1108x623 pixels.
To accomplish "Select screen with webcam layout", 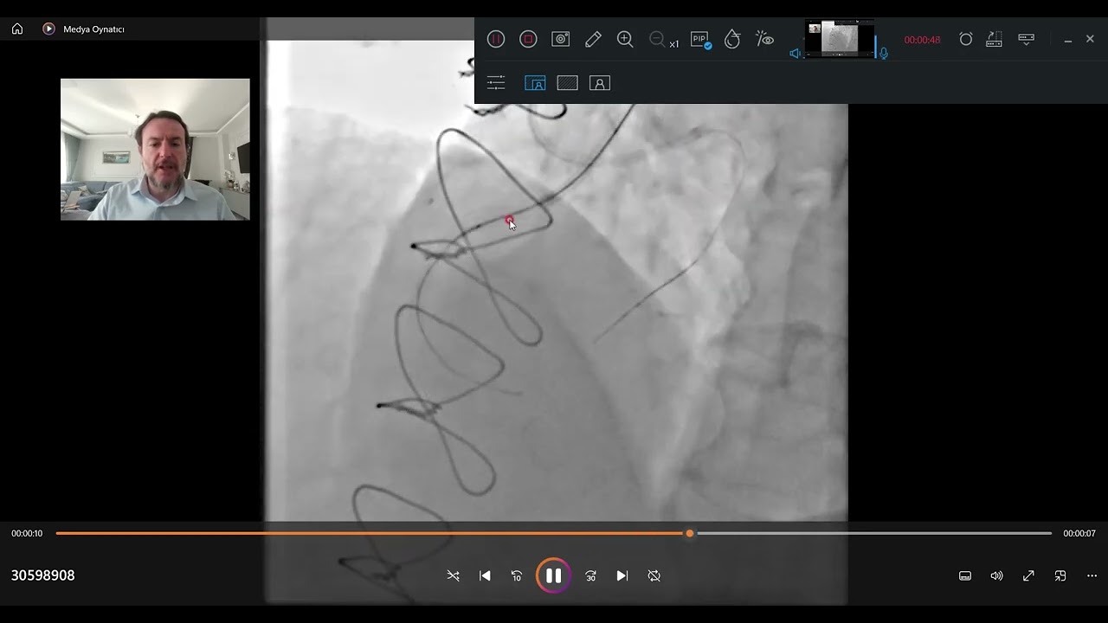I will pyautogui.click(x=535, y=83).
